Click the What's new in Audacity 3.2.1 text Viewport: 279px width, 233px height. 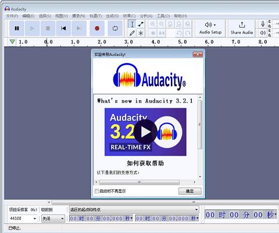[145, 101]
